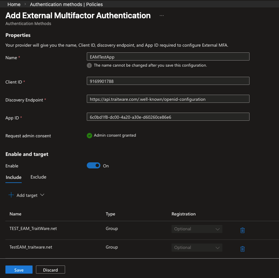Image resolution: width=279 pixels, height=278 pixels.
Task: Focus the Discovery Endpoint text box
Action: tap(168, 99)
